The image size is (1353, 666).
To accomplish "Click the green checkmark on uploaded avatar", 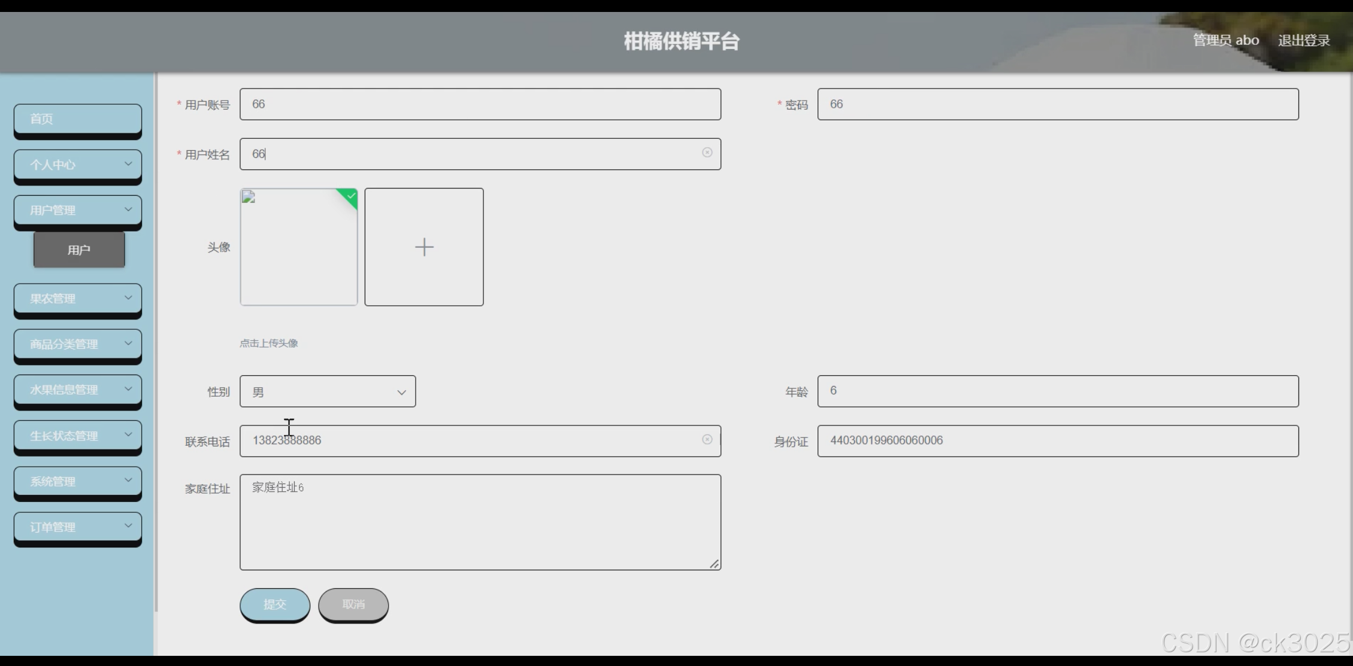I will 351,196.
